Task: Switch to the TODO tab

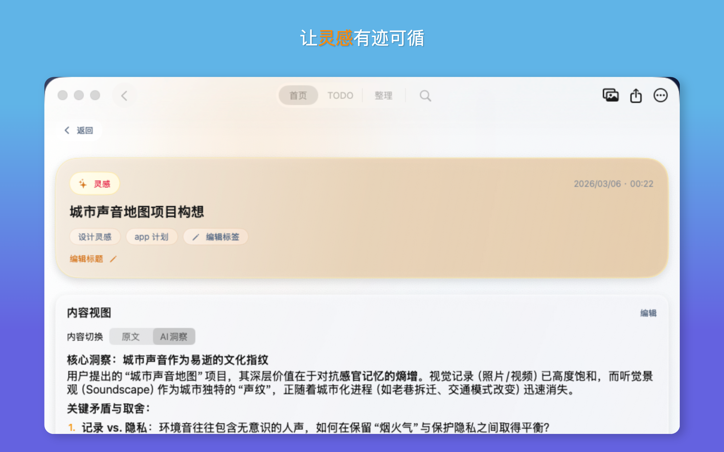Action: click(x=340, y=95)
